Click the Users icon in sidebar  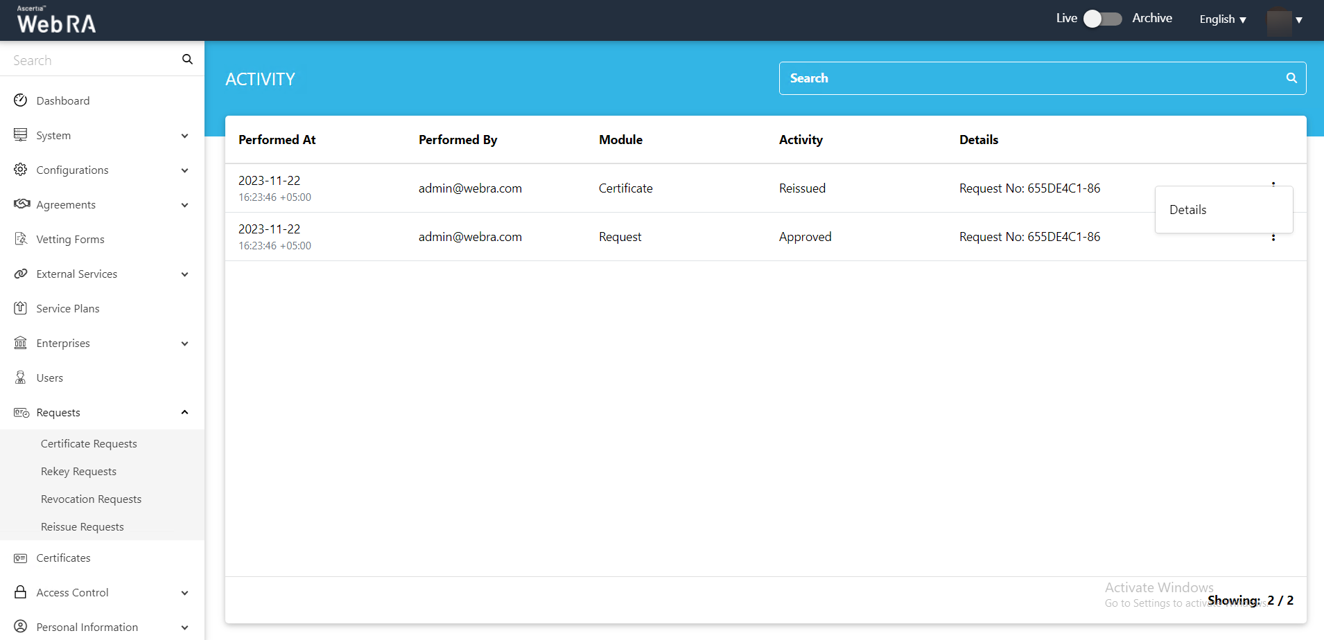coord(21,377)
